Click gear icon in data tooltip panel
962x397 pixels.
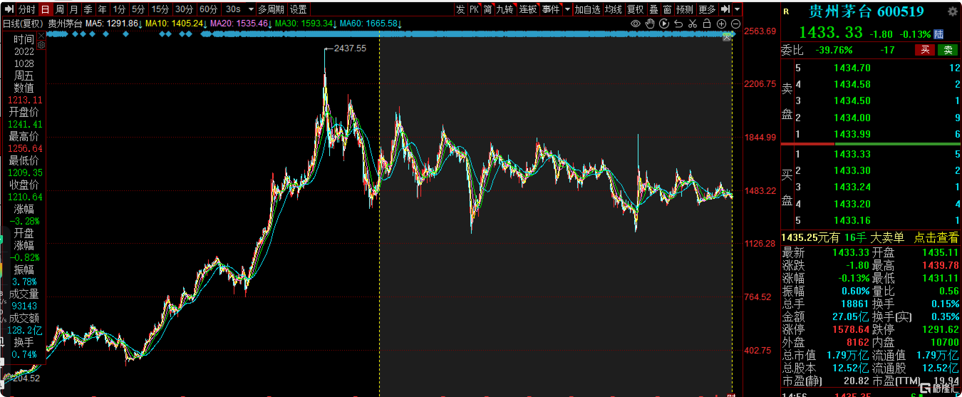41,45
